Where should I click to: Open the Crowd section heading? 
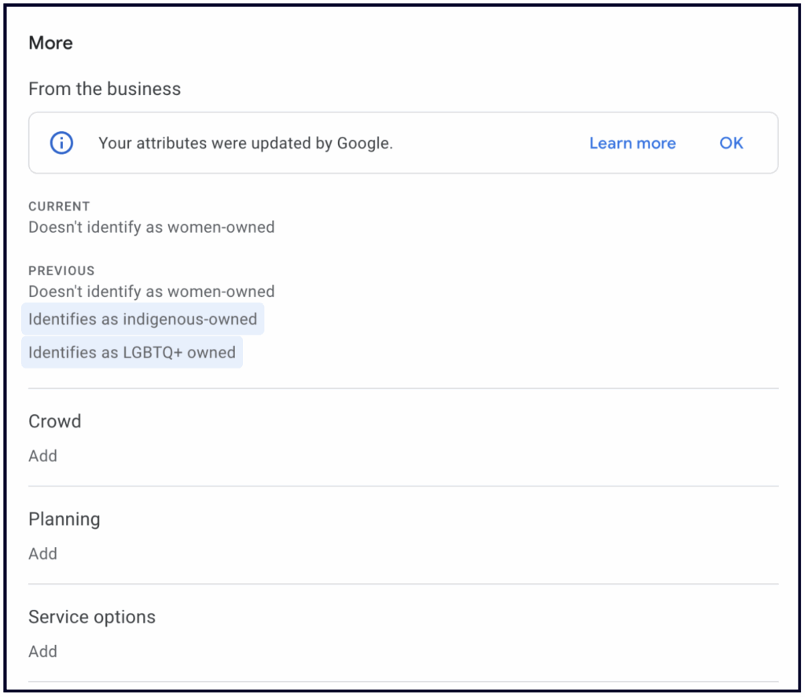coord(55,421)
